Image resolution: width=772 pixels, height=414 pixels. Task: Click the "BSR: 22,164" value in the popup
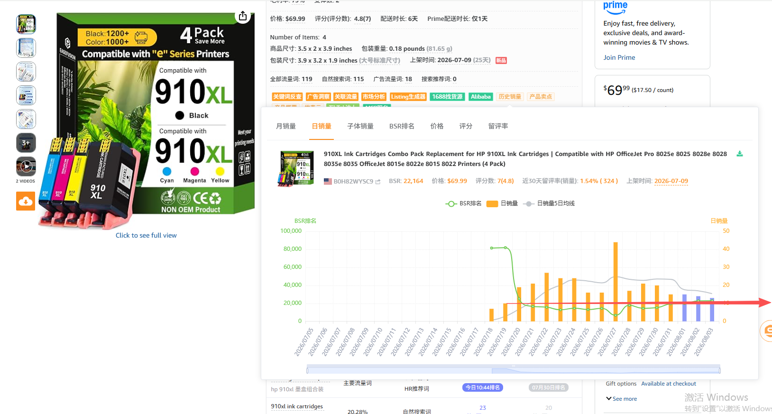[x=406, y=181]
